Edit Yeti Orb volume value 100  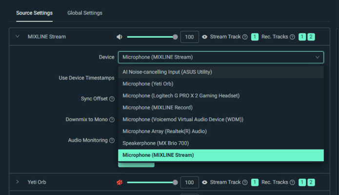[x=190, y=183]
